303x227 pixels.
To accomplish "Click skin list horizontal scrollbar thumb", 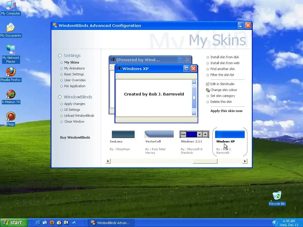I will click(205, 161).
